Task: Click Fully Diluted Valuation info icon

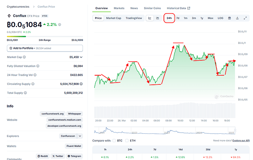Action: coord(38,66)
